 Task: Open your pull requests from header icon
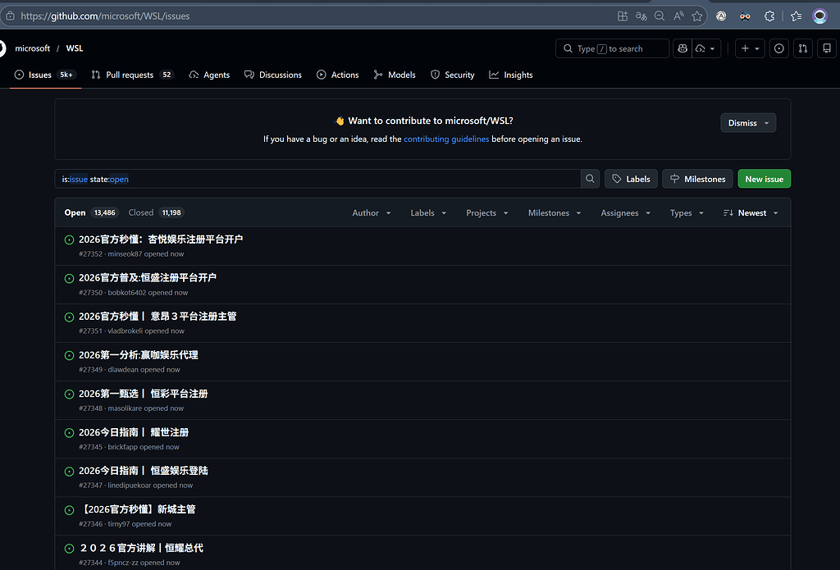803,48
